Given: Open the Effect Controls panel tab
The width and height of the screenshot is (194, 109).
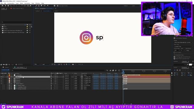Looking at the screenshot, I should pyautogui.click(x=18, y=8).
